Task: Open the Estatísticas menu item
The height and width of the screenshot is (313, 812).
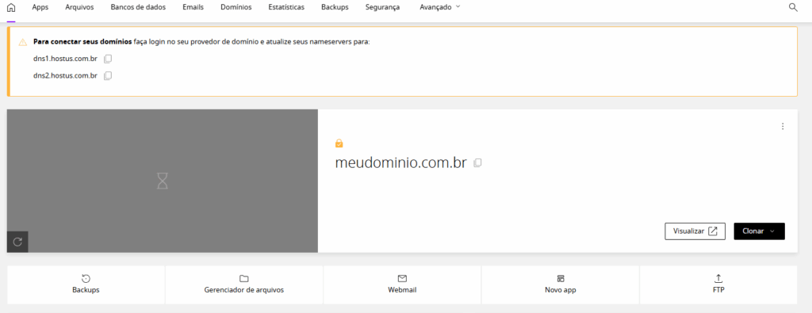Action: tap(286, 7)
